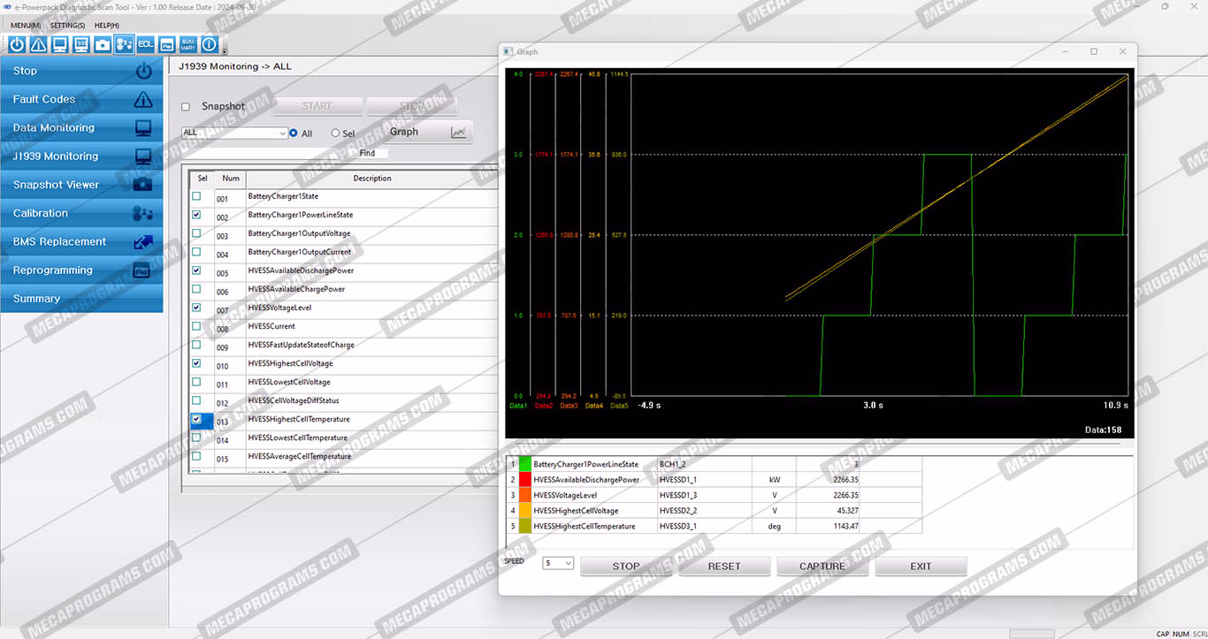Click the Reprogramming toolbar icon
The image size is (1208, 639).
tap(167, 44)
